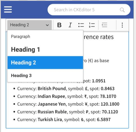Collapse the Heading 2 dropdown

click(30, 25)
